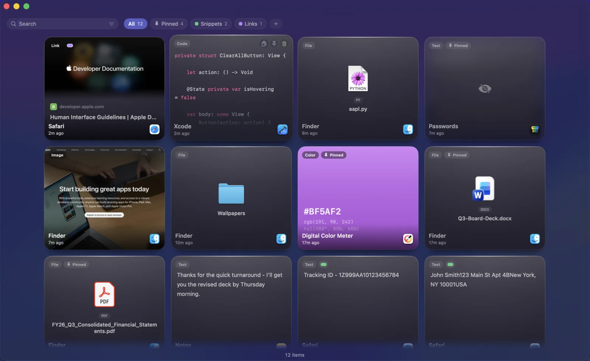Click the Wallpapers folder icon
This screenshot has width=590, height=361.
click(231, 194)
